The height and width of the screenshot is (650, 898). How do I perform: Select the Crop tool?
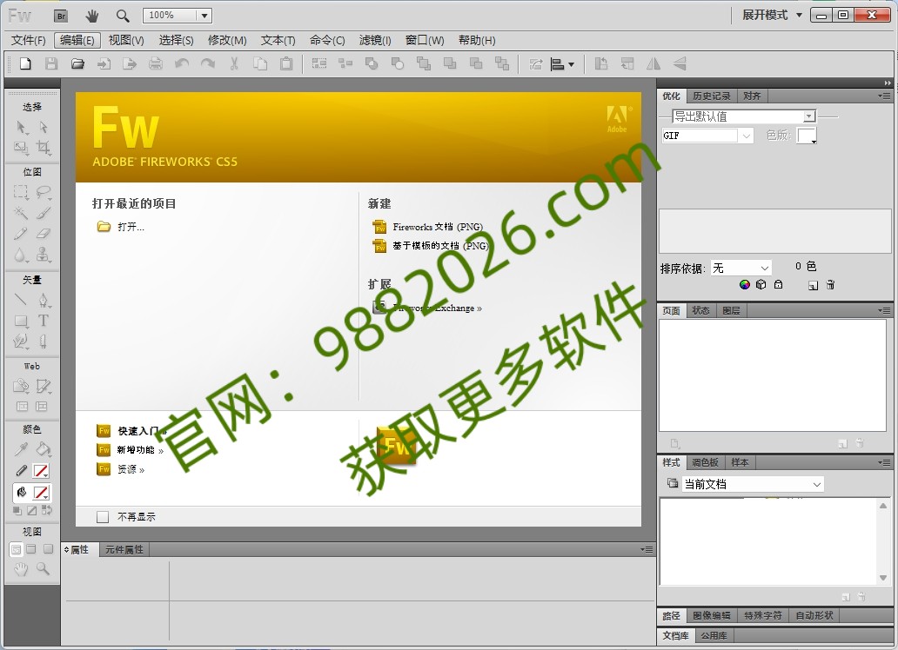[44, 148]
